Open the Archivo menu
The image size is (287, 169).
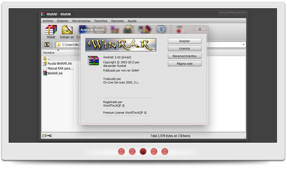48,21
